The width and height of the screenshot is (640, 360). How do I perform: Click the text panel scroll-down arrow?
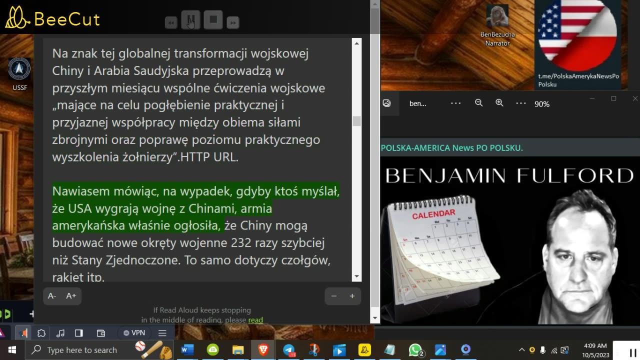(356, 276)
